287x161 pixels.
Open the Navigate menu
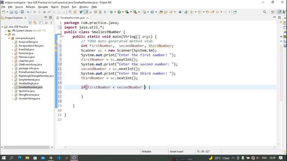click(x=43, y=7)
